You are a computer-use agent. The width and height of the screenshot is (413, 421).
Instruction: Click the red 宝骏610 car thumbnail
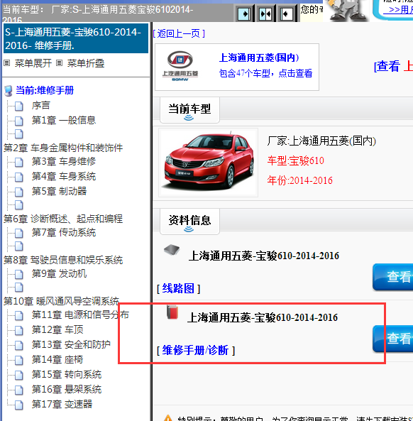point(209,163)
